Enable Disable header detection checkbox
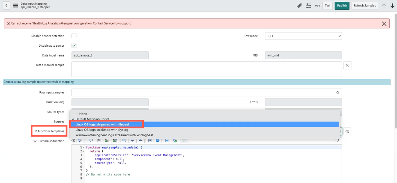 pyautogui.click(x=74, y=36)
